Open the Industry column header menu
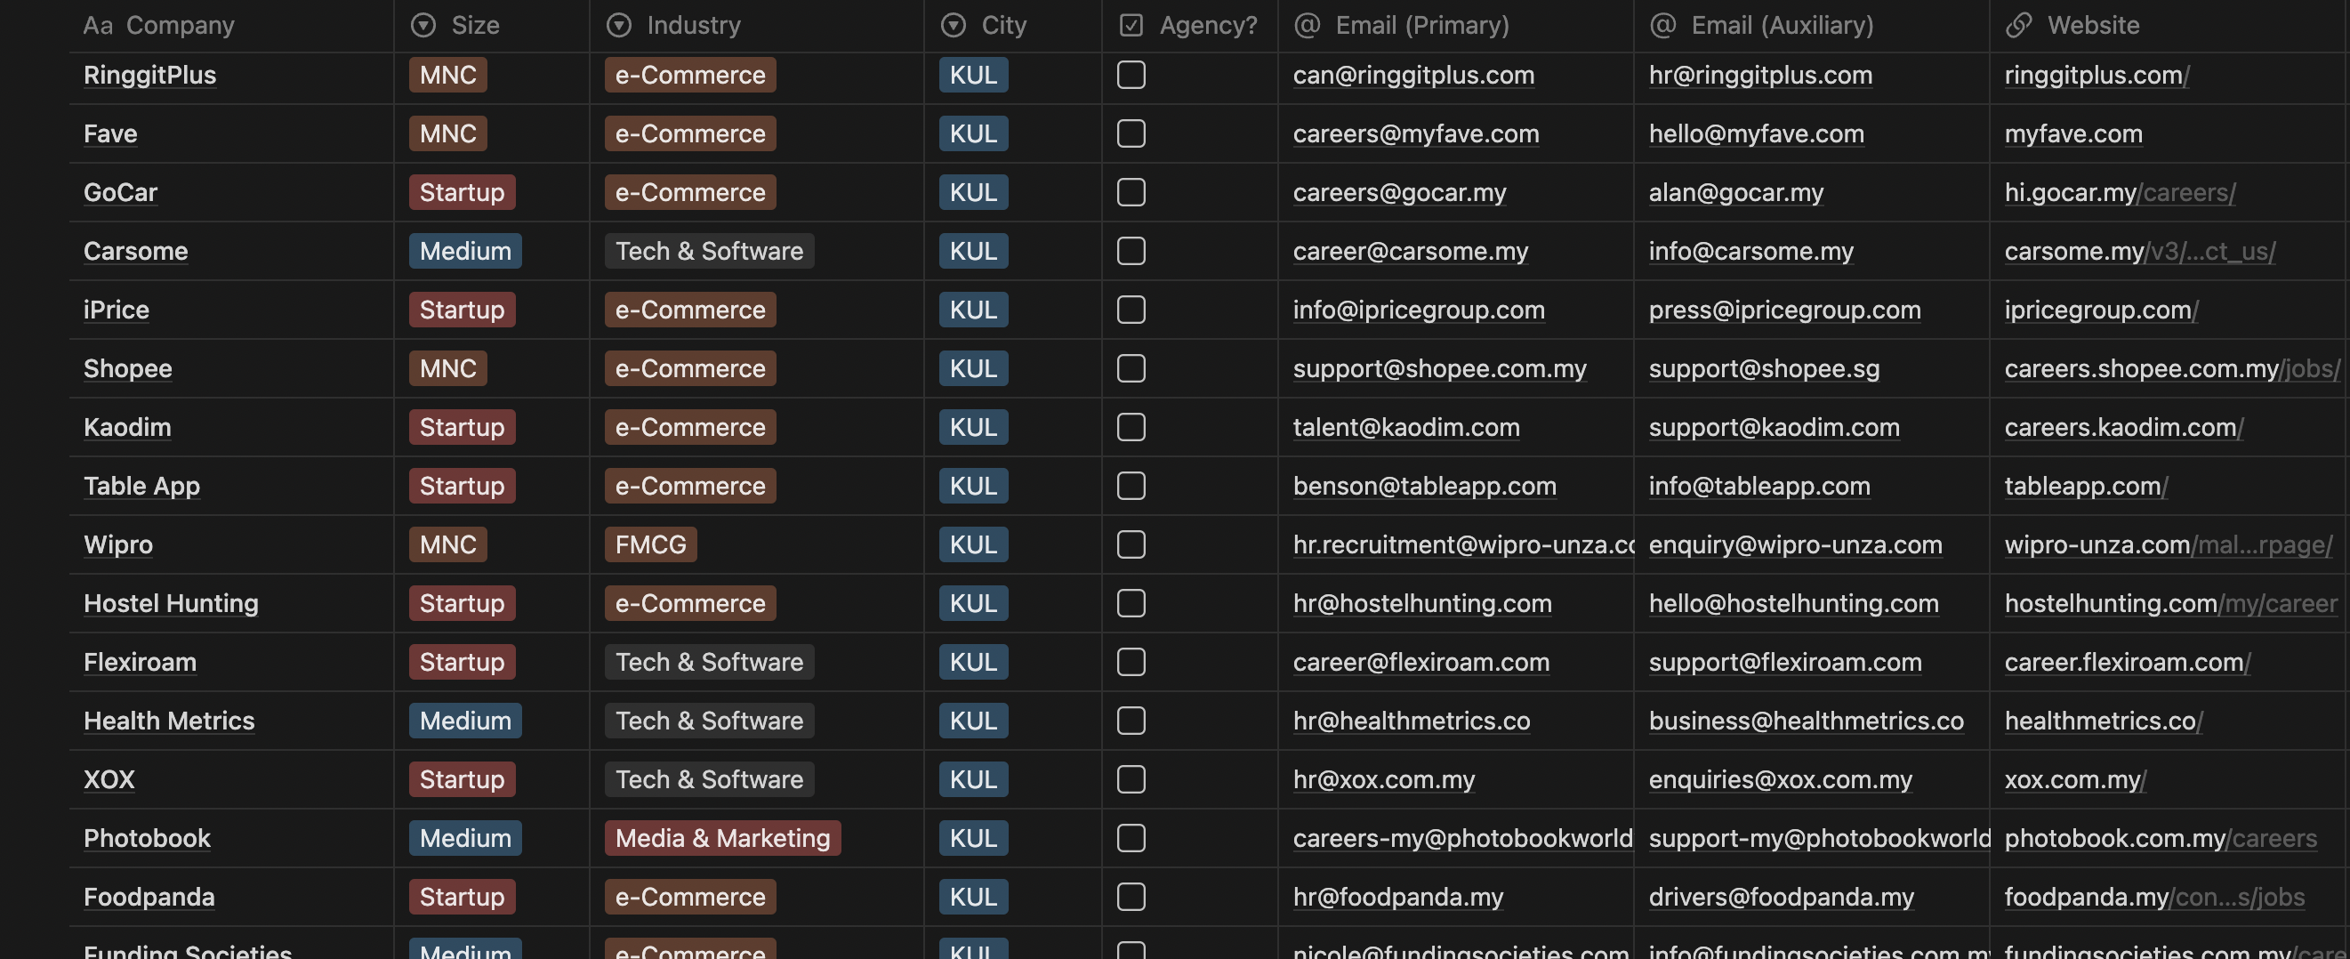Viewport: 2350px width, 959px height. (756, 26)
